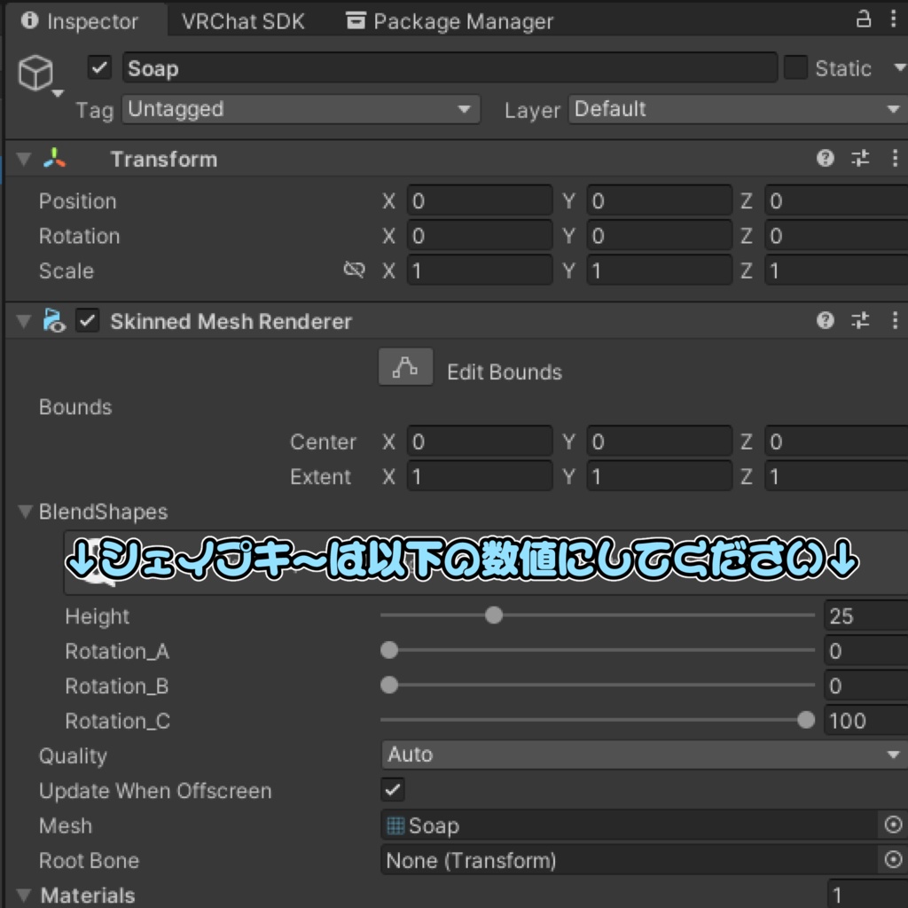Image resolution: width=908 pixels, height=908 pixels.
Task: Click the Bounds Center X field
Action: click(x=480, y=442)
